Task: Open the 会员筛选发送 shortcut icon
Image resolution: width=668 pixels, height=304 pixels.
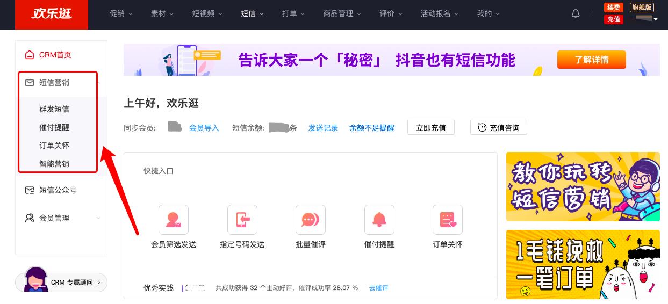Action: click(x=174, y=220)
